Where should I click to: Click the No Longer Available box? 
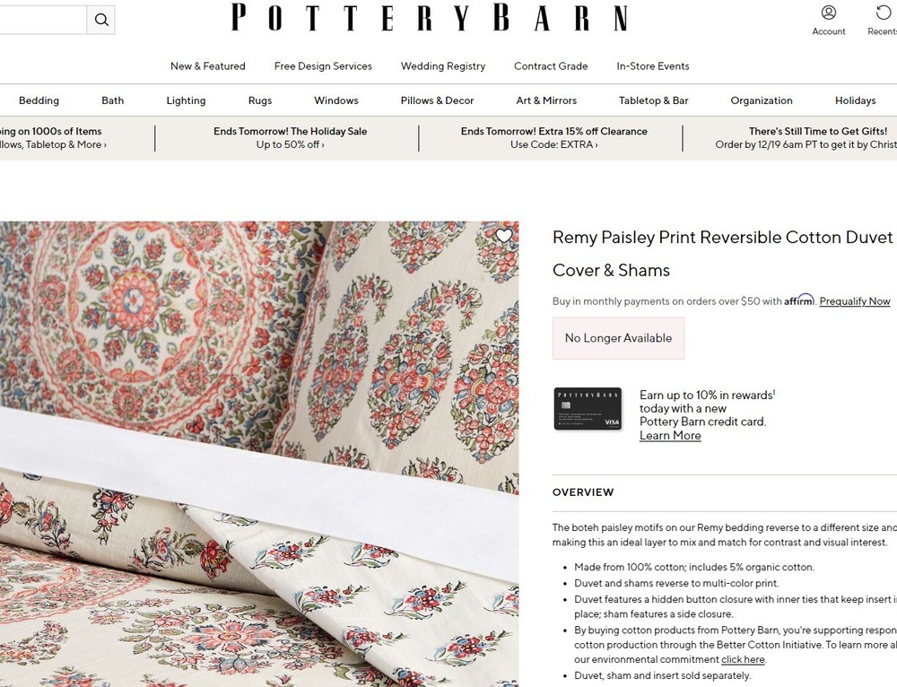618,338
